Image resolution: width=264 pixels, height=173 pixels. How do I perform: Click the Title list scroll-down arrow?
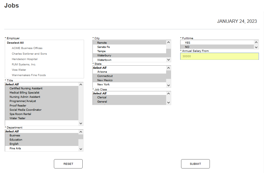[x=81, y=123]
